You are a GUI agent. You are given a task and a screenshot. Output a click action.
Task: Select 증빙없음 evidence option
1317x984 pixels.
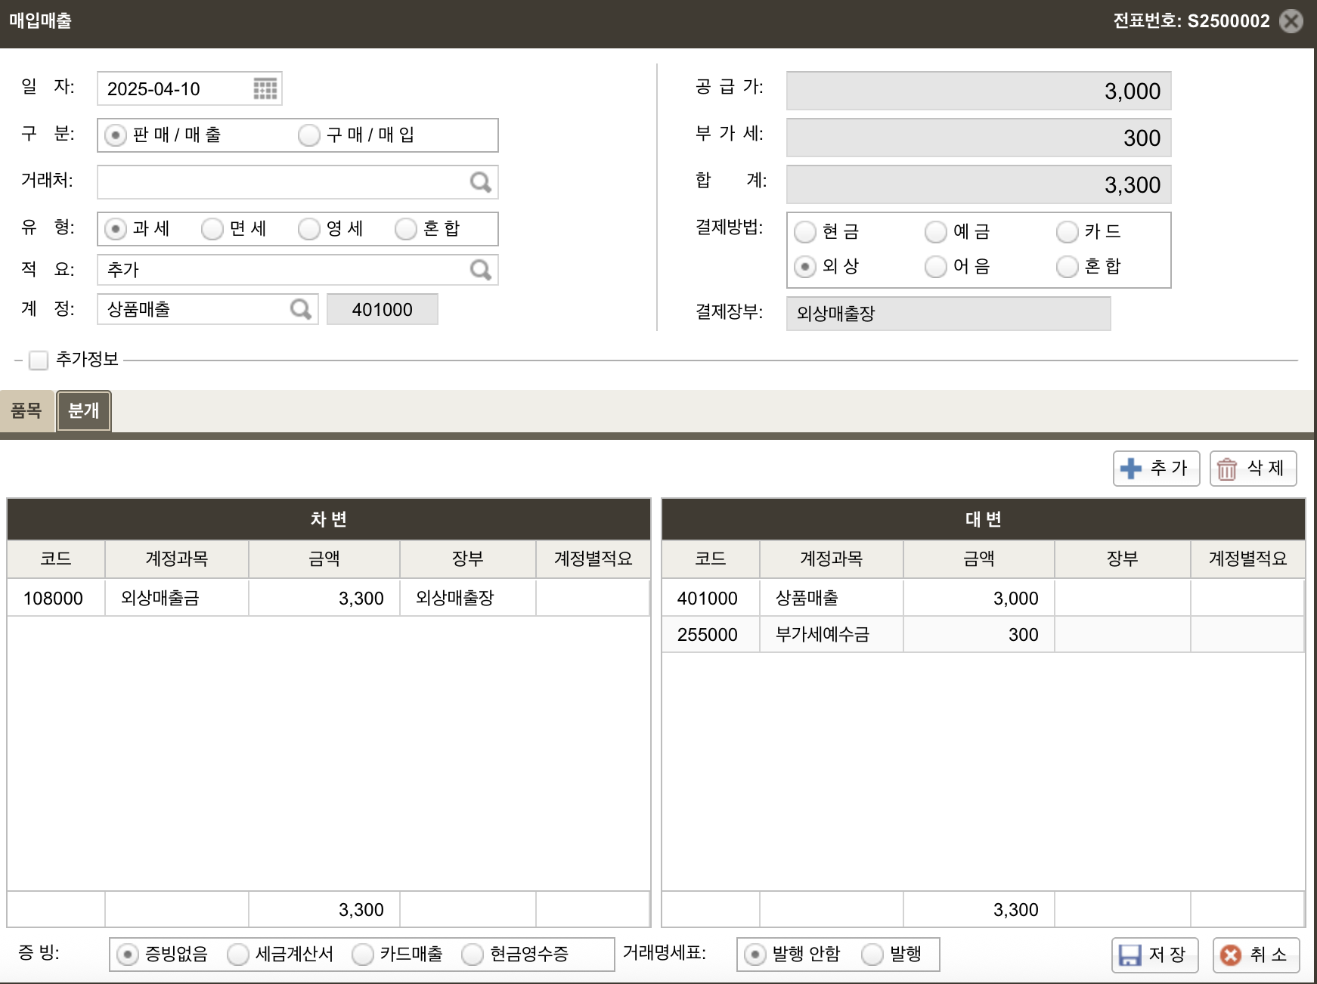click(x=128, y=955)
